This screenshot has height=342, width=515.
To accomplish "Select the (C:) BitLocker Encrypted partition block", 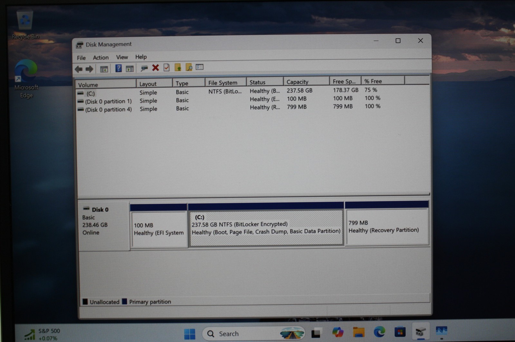I will click(266, 224).
